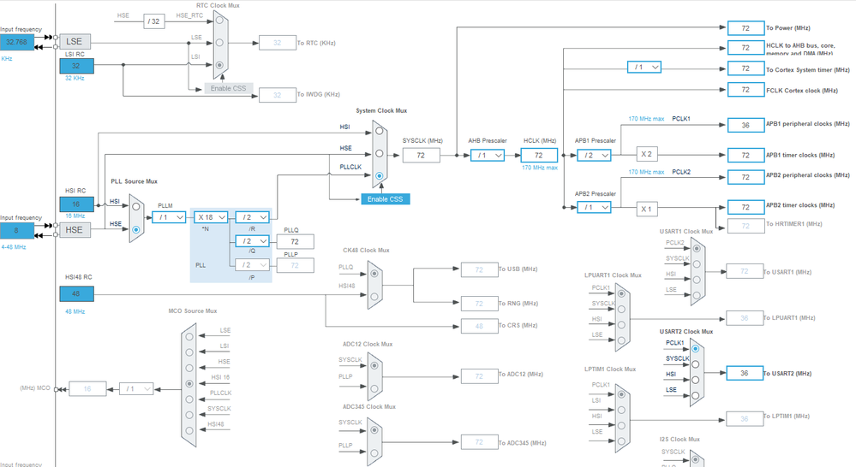Select LSE on USART2 Clock Mux
856x467 pixels.
click(696, 396)
